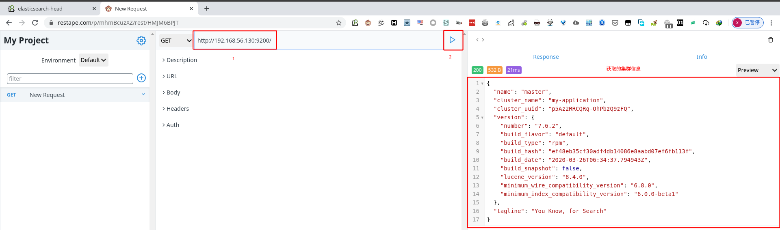
Task: Expand the URL section
Action: point(170,76)
